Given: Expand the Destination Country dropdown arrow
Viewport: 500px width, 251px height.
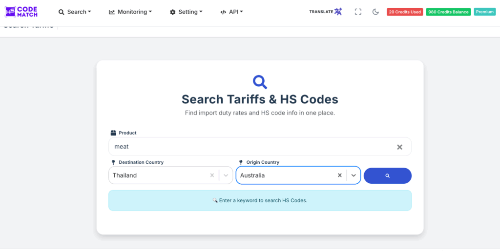Looking at the screenshot, I should [x=226, y=175].
